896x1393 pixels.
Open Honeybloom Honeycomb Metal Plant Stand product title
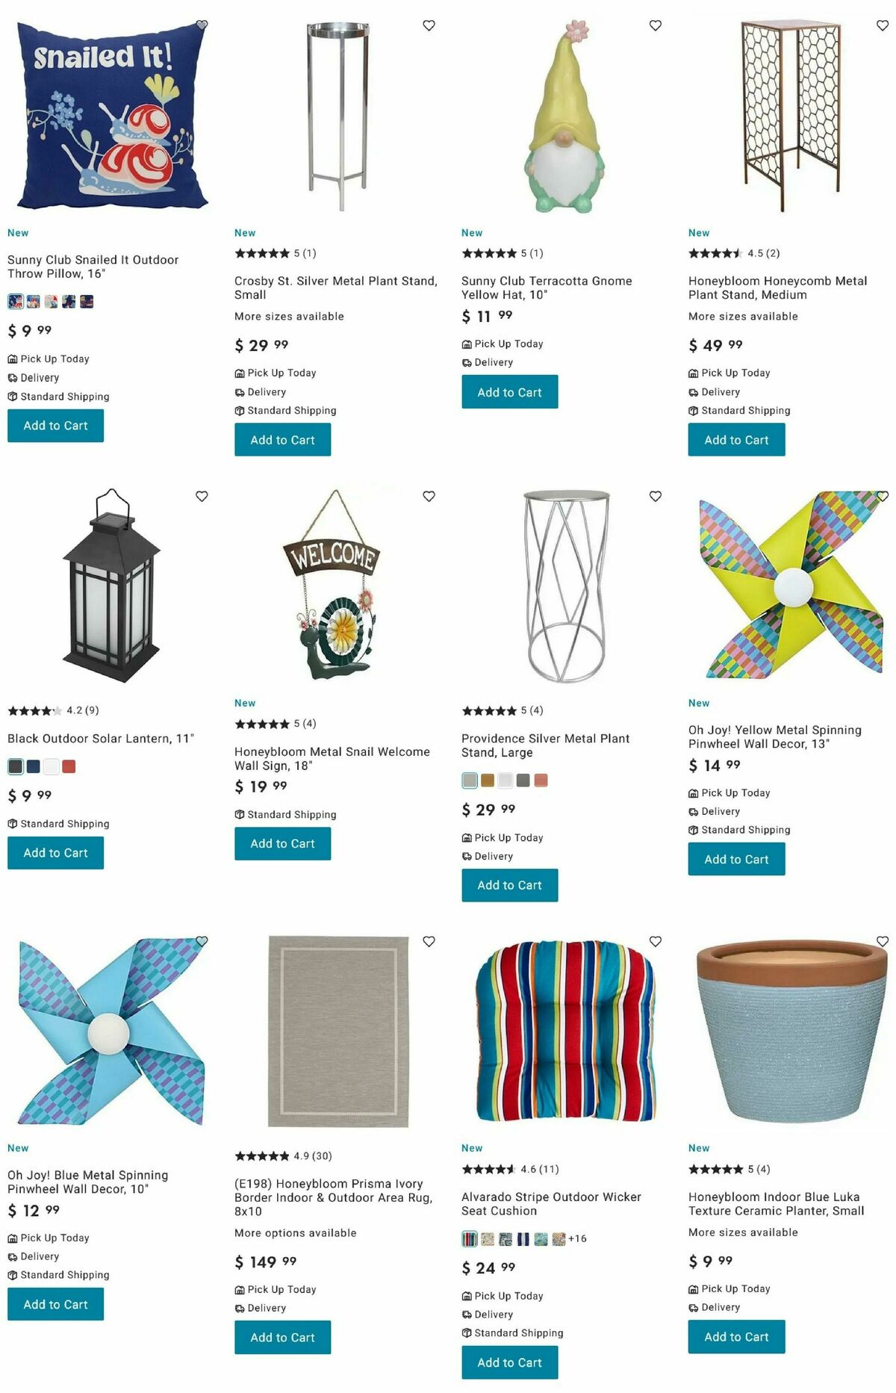777,288
